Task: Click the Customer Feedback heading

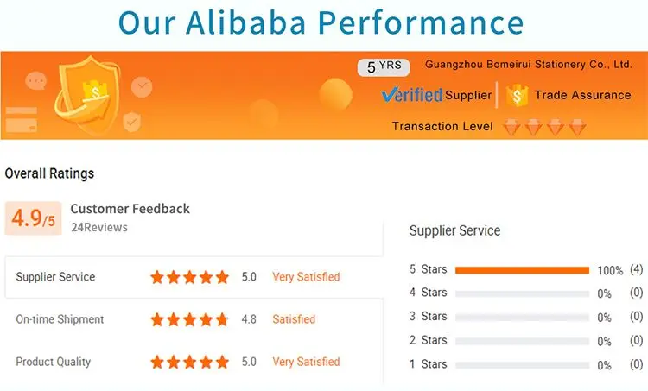Action: pos(130,209)
